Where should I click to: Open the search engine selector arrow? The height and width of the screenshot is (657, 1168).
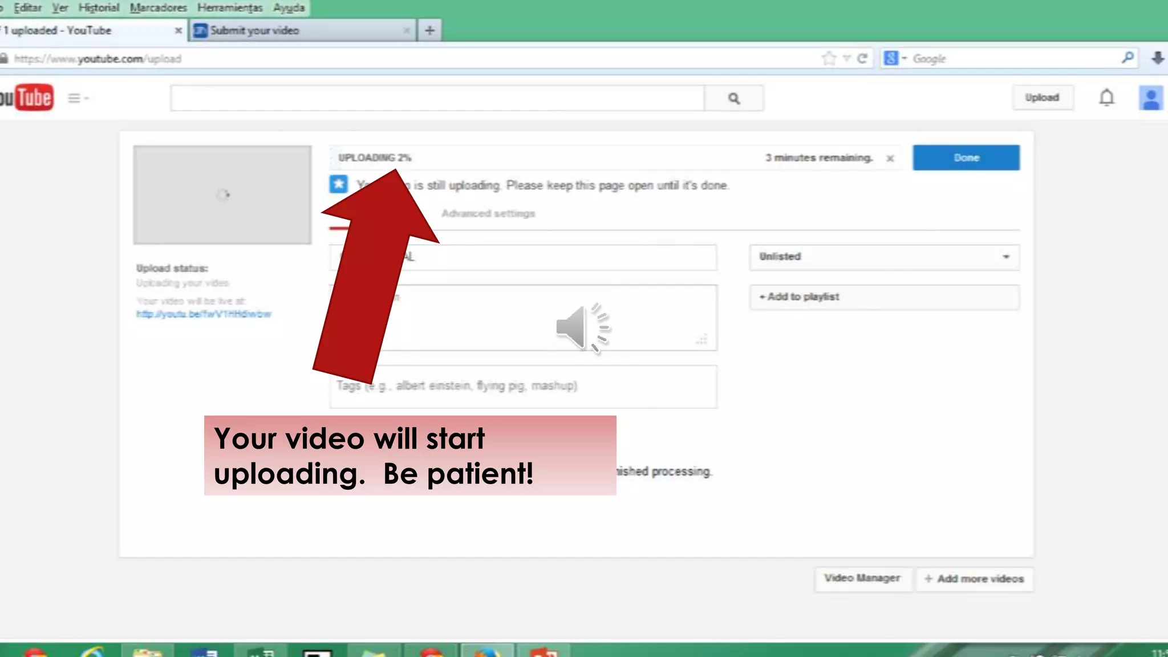pos(905,58)
